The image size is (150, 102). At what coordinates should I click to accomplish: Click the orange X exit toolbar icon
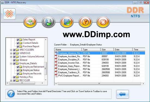tap(103, 22)
